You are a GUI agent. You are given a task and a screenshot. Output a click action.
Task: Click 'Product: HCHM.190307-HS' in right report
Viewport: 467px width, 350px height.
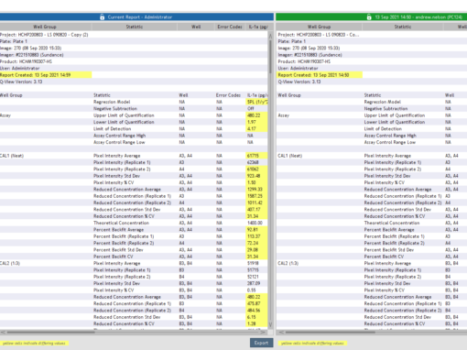click(x=304, y=61)
